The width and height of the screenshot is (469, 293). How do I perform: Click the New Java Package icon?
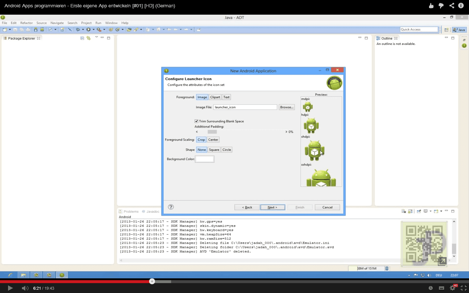110,29
